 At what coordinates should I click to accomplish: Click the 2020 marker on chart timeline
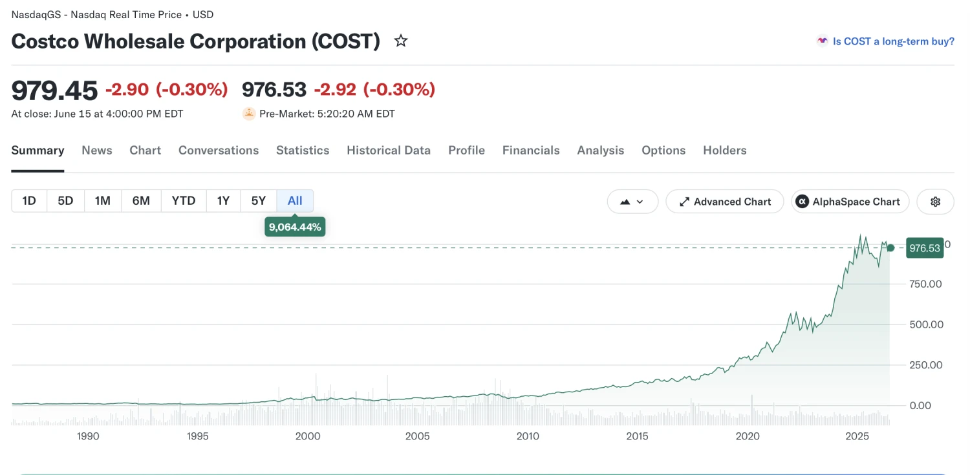pos(748,436)
